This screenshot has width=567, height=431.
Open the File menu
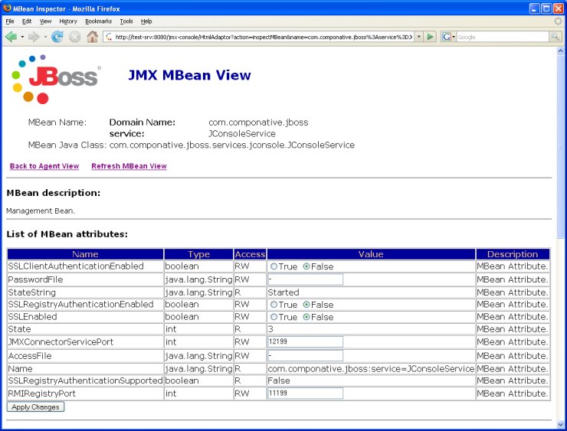pyautogui.click(x=10, y=21)
